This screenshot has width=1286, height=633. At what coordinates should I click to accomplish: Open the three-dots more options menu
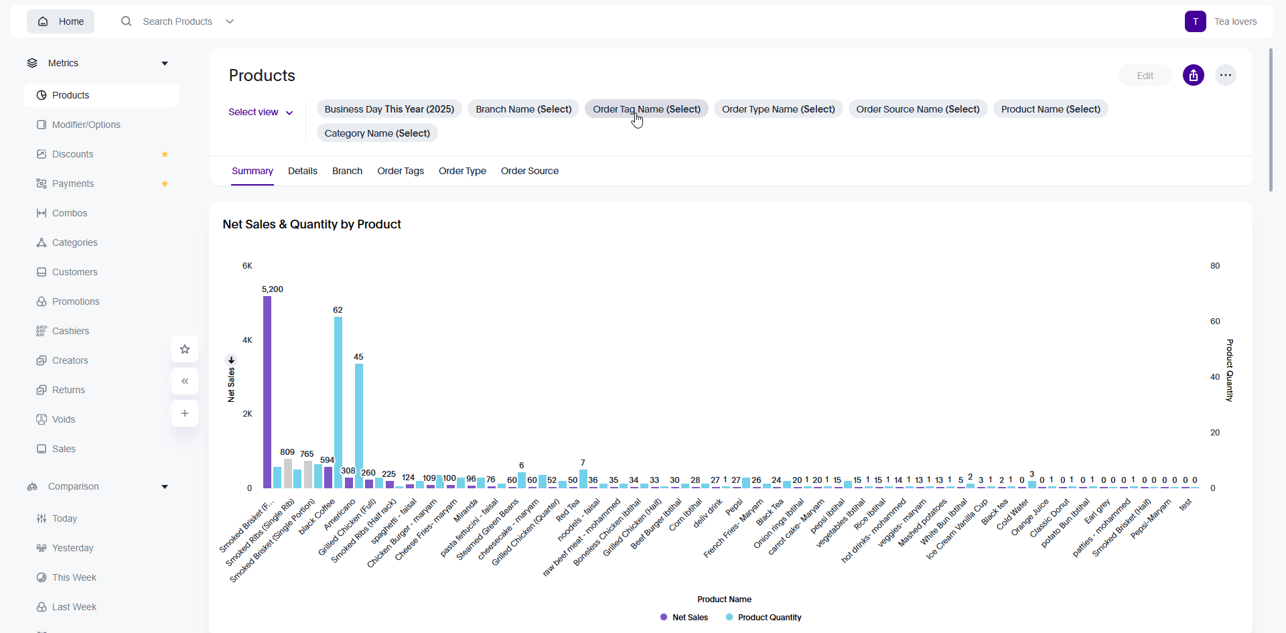click(x=1225, y=76)
